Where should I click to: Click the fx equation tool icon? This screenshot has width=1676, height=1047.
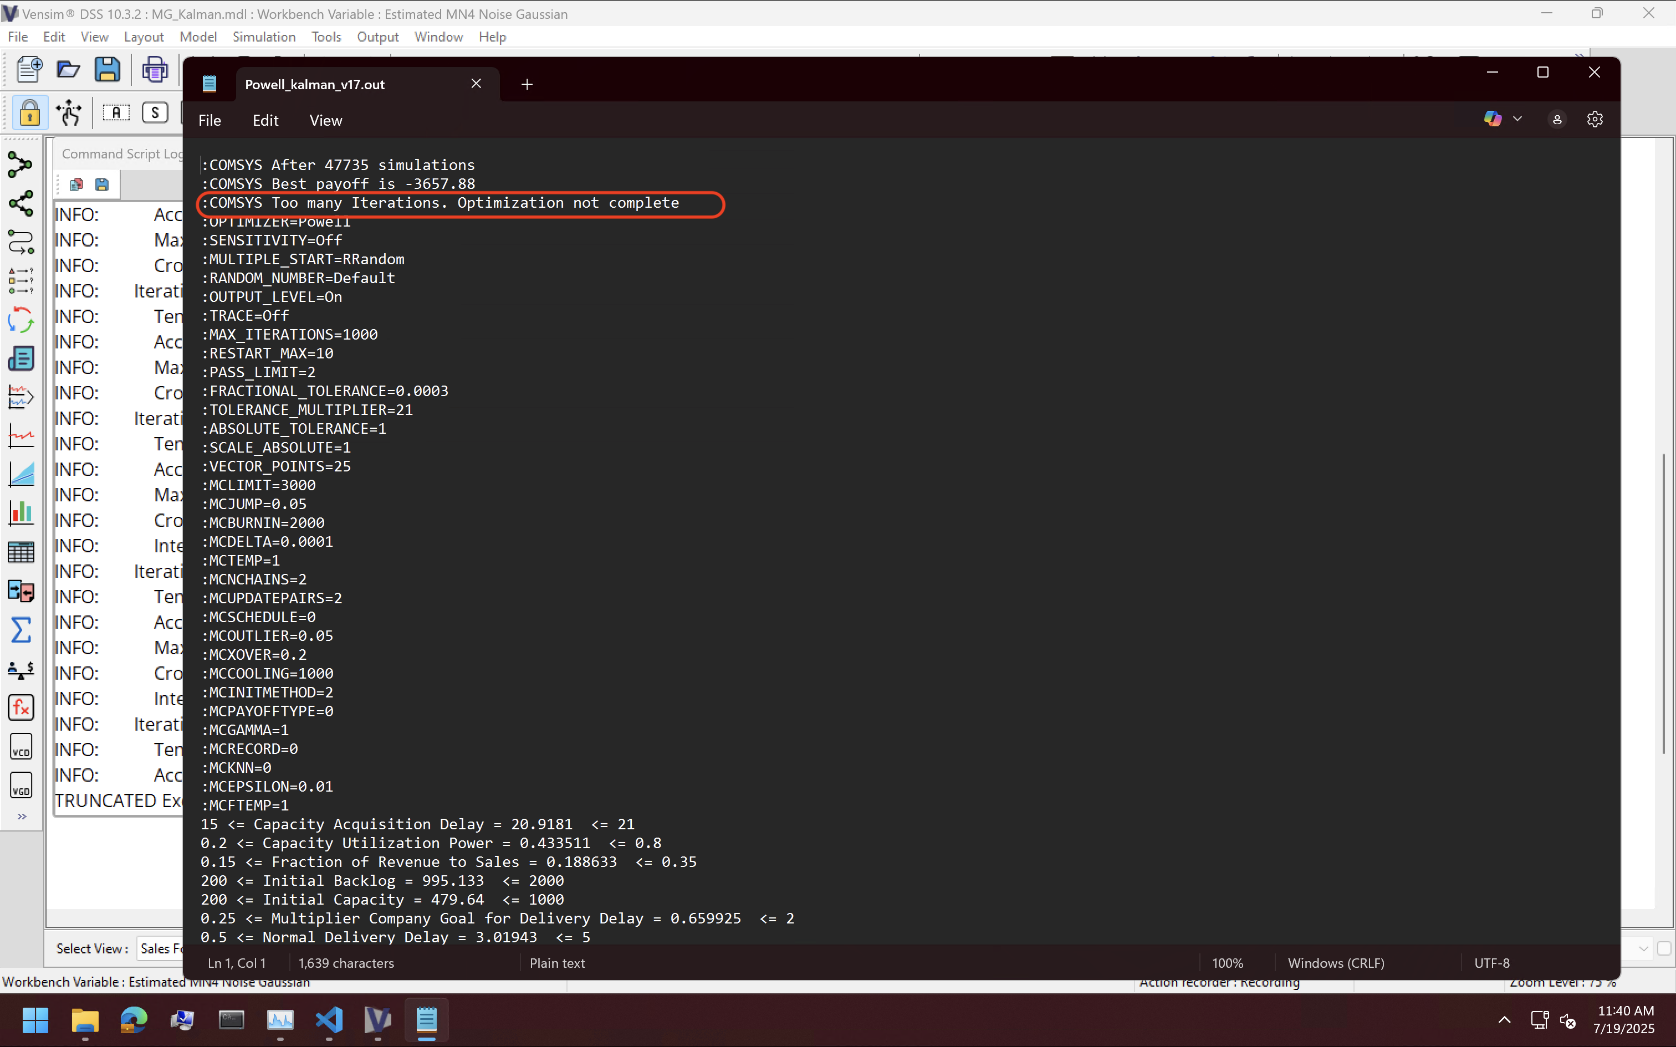21,708
